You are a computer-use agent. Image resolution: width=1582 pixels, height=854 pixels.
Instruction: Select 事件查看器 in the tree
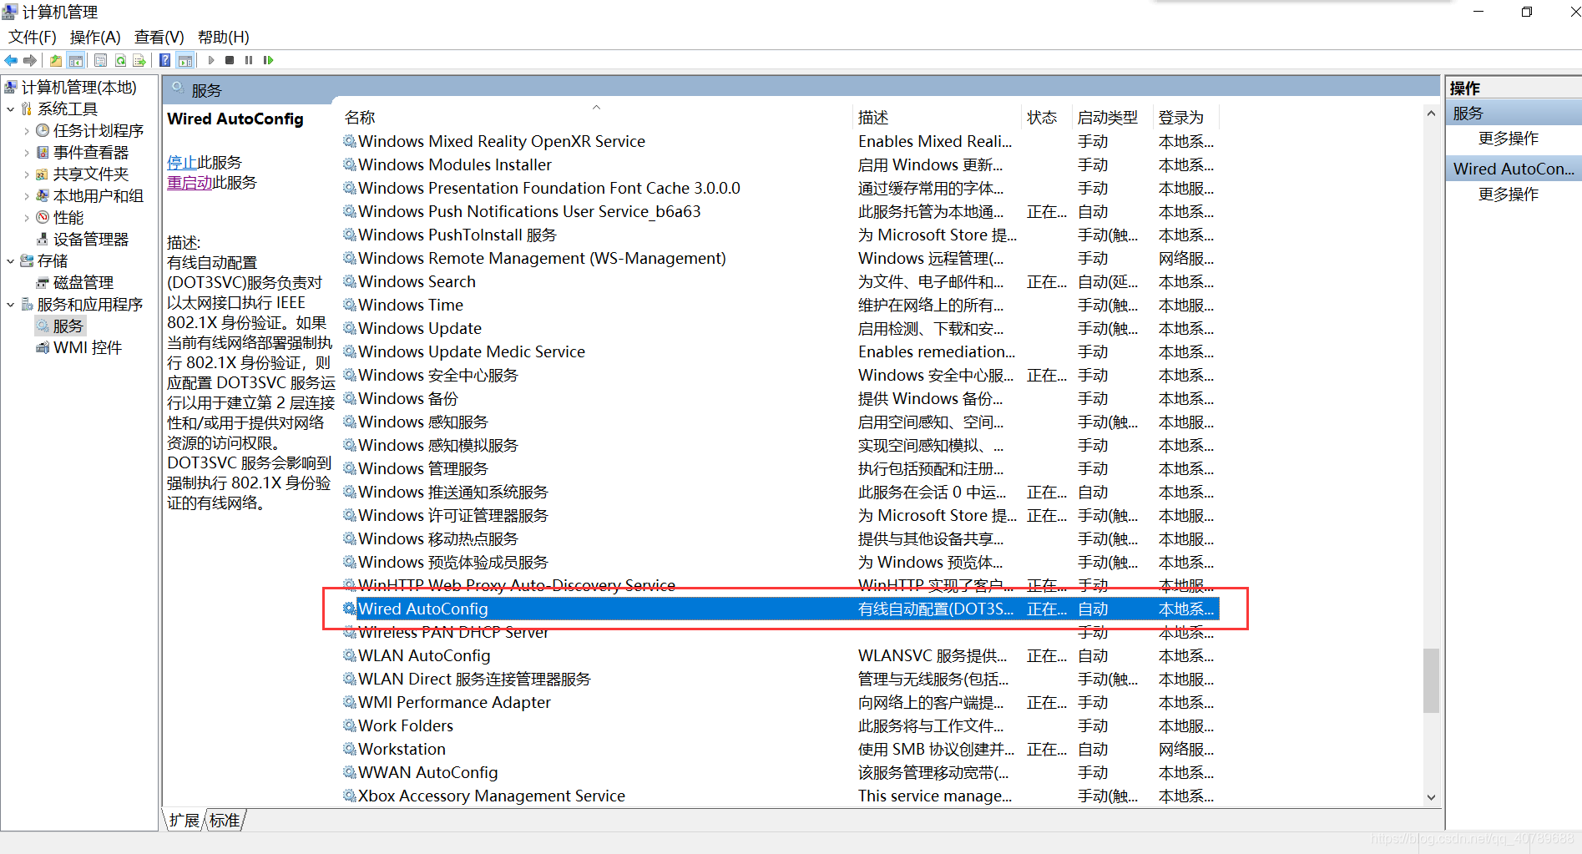[91, 152]
